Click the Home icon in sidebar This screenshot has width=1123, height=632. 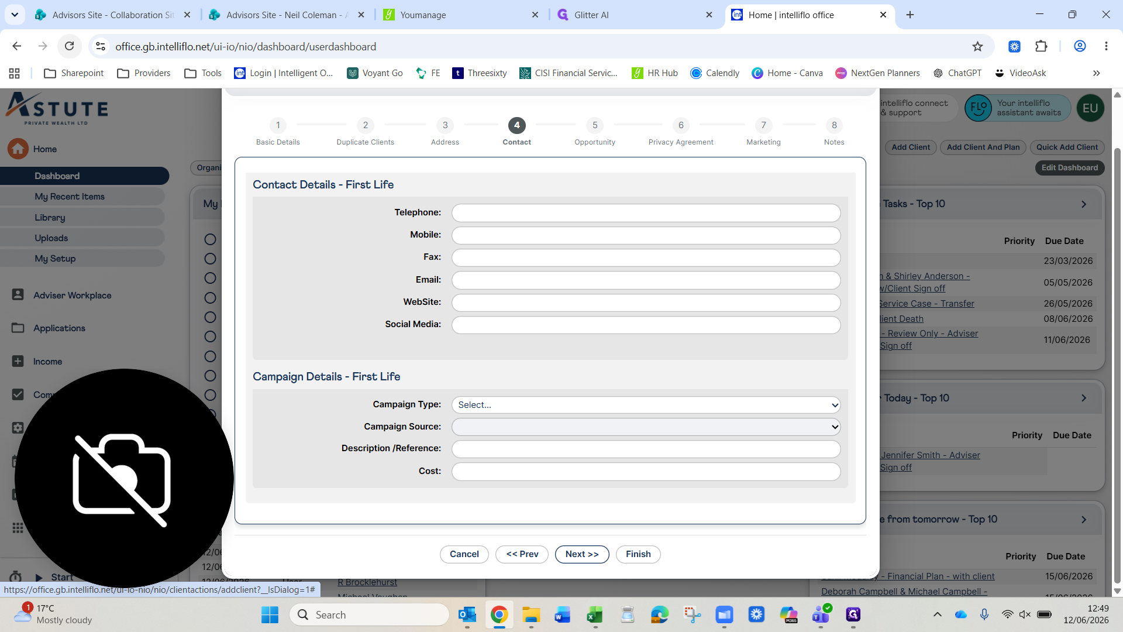pyautogui.click(x=18, y=149)
